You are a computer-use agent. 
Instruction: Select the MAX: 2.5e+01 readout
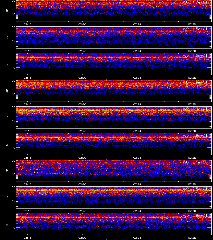pyautogui.click(x=195, y=189)
